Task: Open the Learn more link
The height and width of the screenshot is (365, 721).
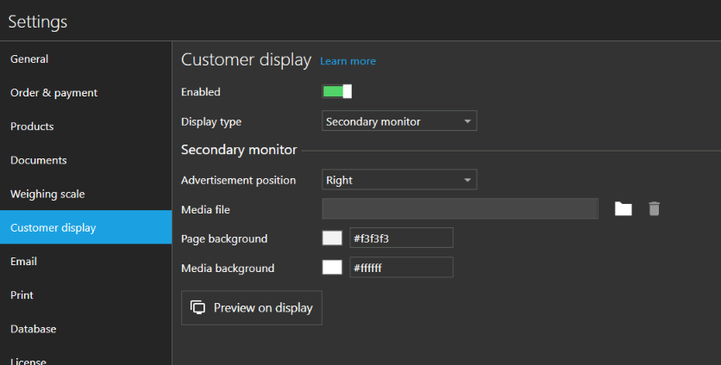Action: click(348, 61)
